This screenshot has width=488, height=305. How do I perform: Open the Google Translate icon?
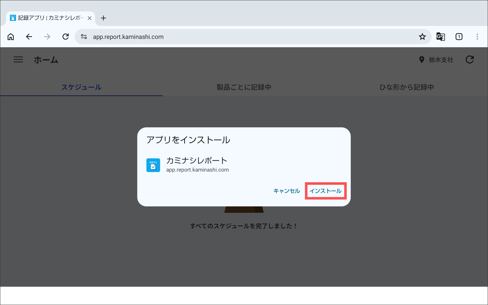click(440, 37)
